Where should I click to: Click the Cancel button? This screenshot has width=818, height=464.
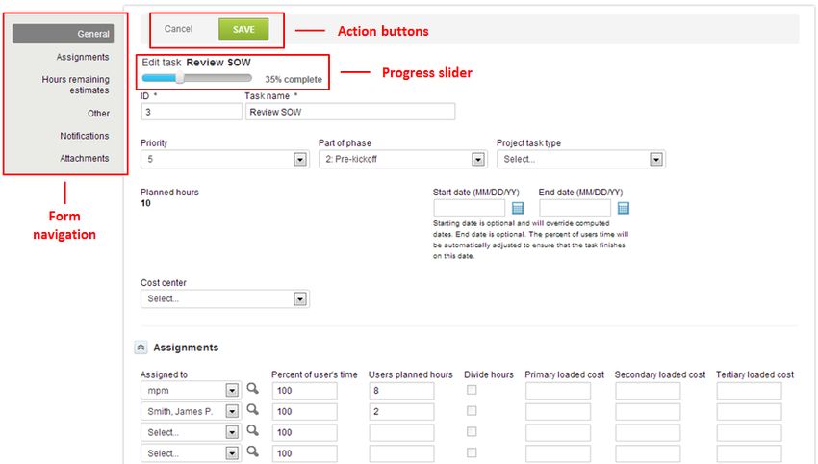(178, 29)
